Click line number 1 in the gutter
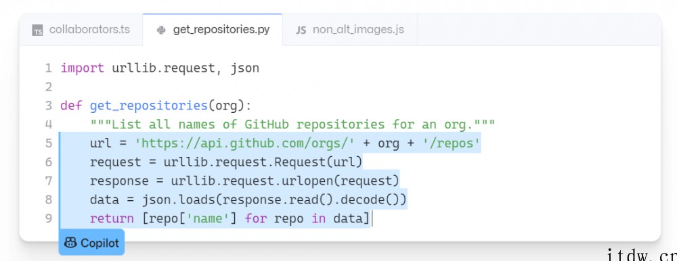The height and width of the screenshot is (261, 677). pyautogui.click(x=48, y=68)
